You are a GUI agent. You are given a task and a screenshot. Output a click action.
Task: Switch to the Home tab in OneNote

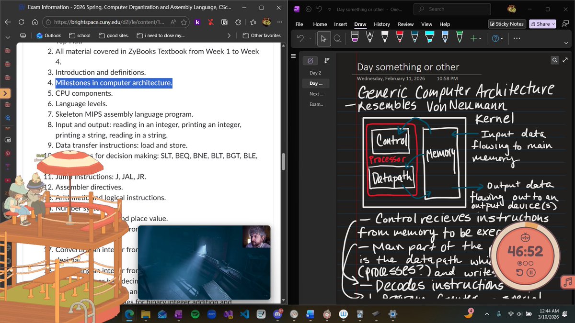pyautogui.click(x=320, y=24)
